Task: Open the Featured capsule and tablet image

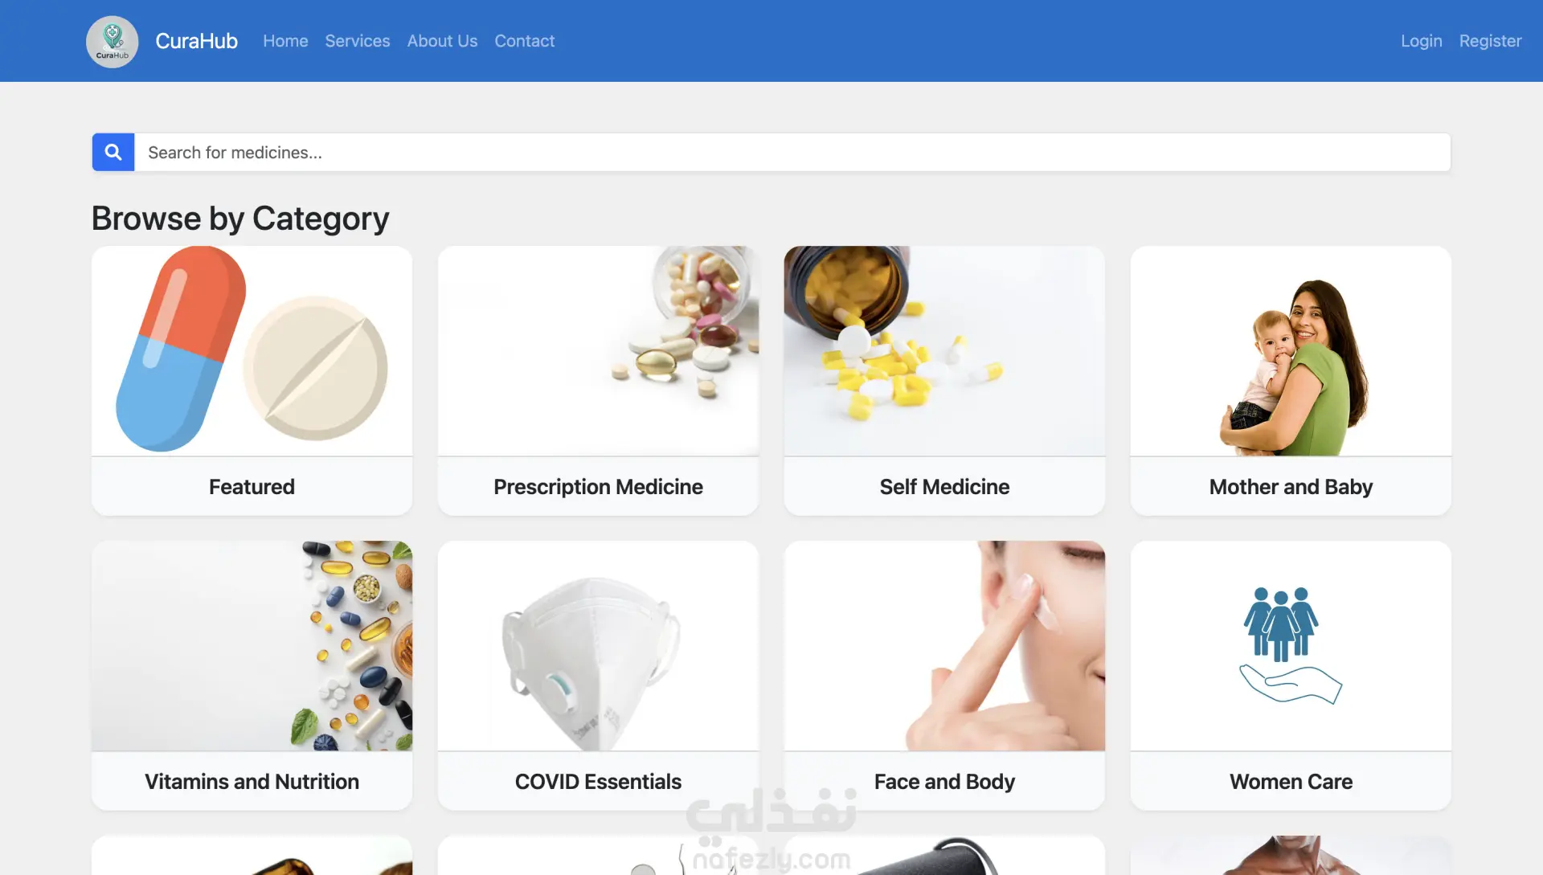Action: point(252,350)
